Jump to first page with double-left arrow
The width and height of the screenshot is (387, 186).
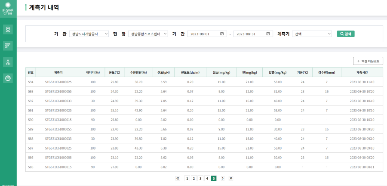[178, 178]
